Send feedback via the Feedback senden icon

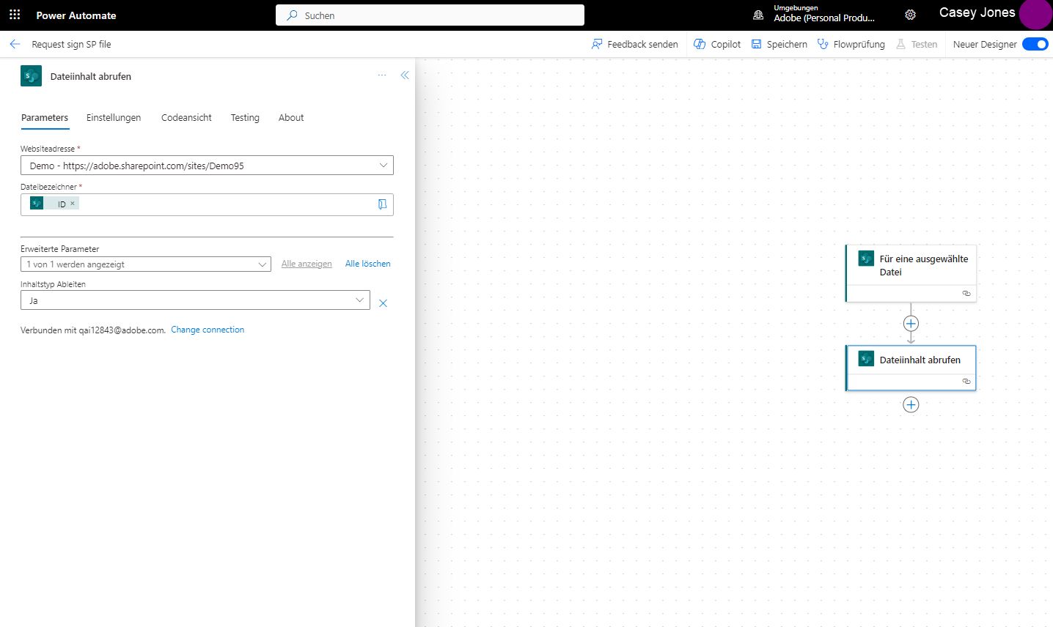634,44
